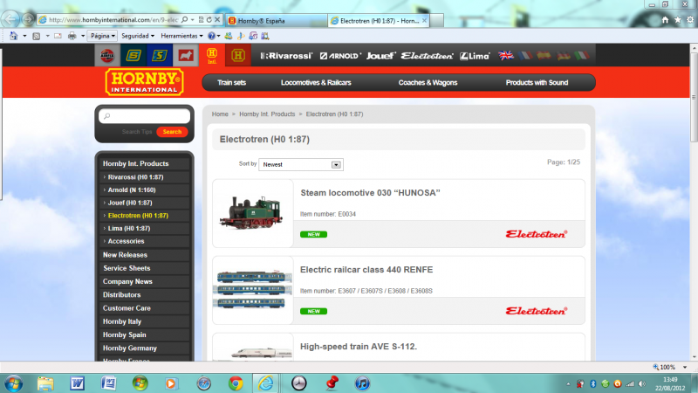Expand the Help icon dropdown arrow
The image size is (698, 393).
(x=219, y=36)
